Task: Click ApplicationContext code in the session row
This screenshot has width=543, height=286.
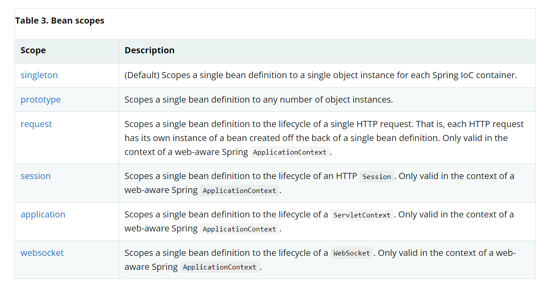Action: pyautogui.click(x=239, y=191)
